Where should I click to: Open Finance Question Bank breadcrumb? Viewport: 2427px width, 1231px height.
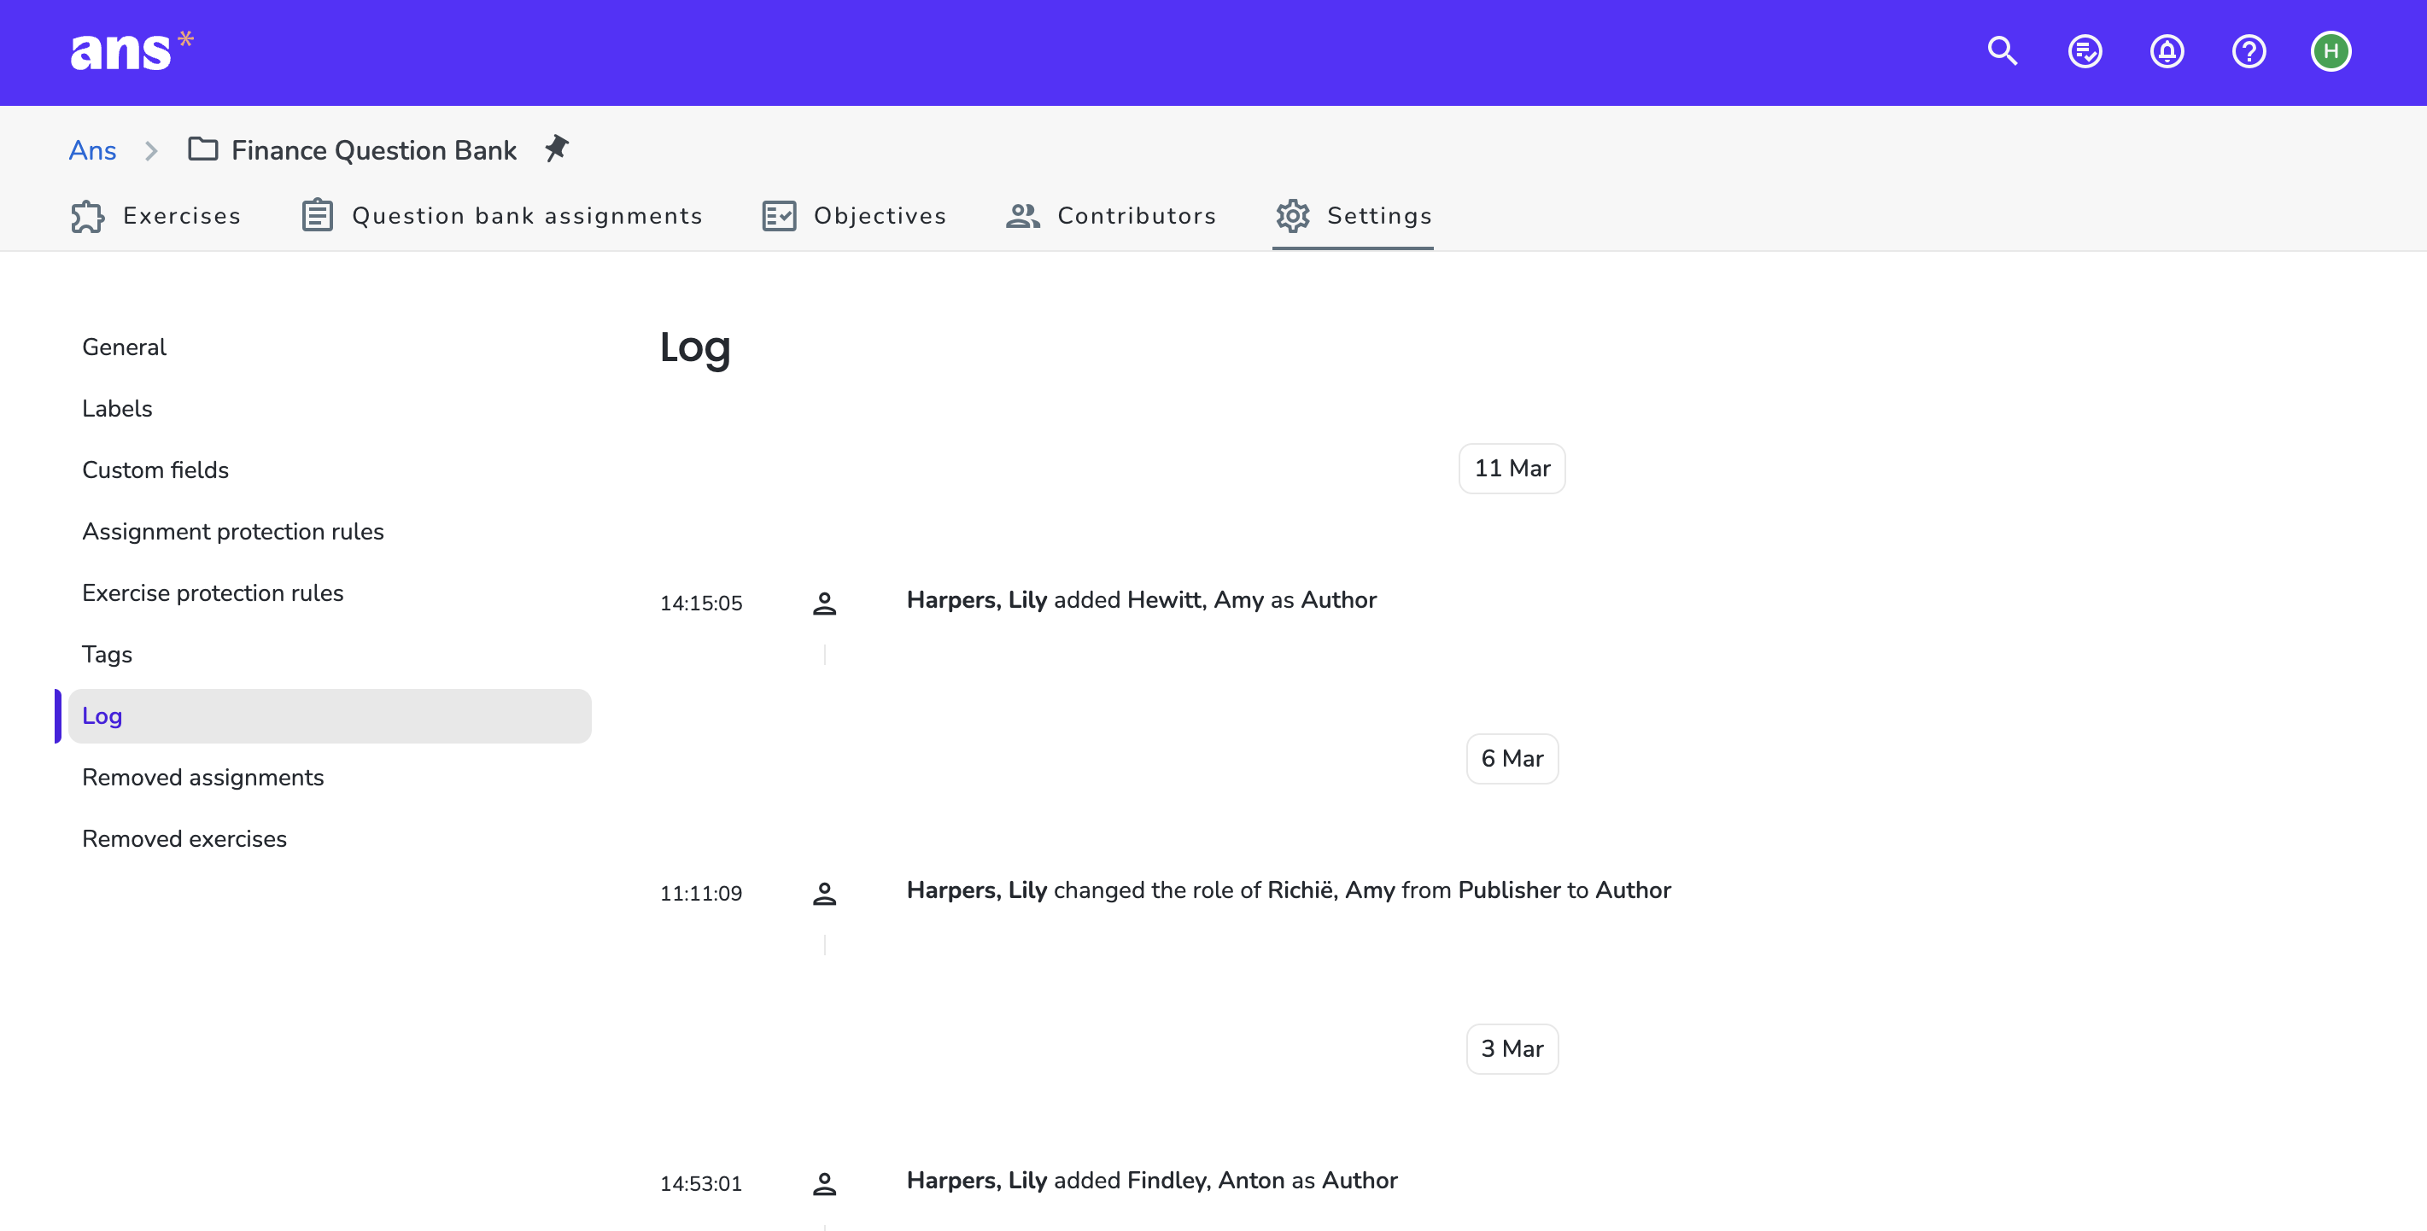[x=373, y=151]
